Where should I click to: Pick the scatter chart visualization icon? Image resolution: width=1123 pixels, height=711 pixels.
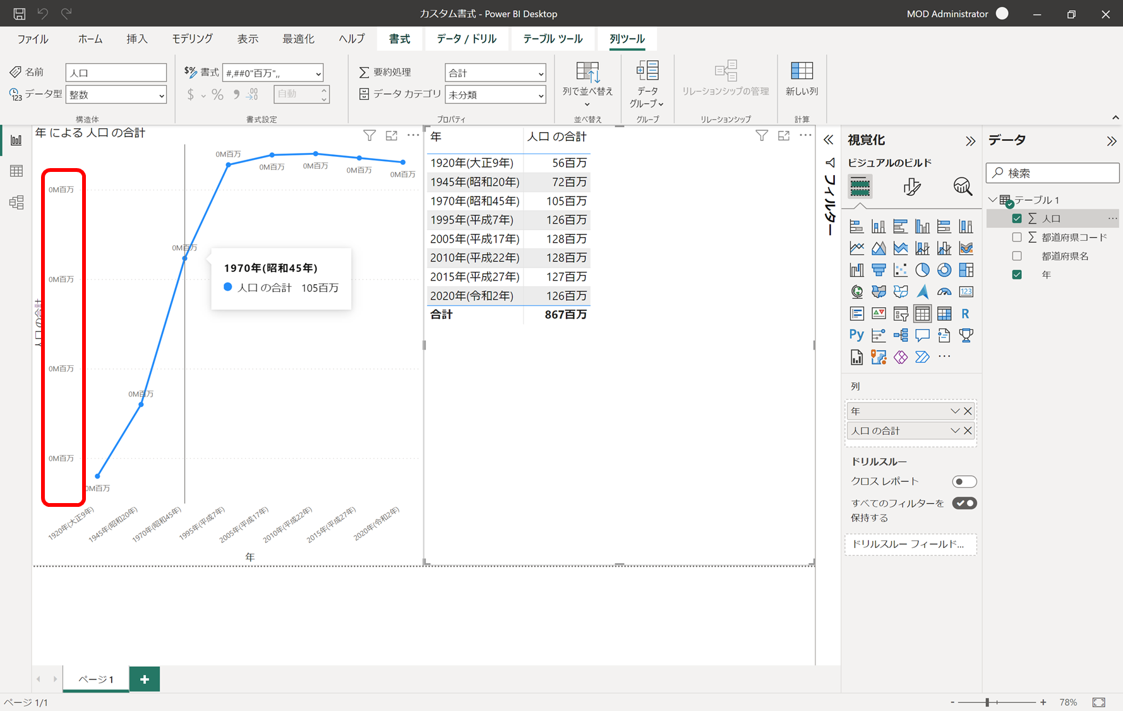coord(901,270)
